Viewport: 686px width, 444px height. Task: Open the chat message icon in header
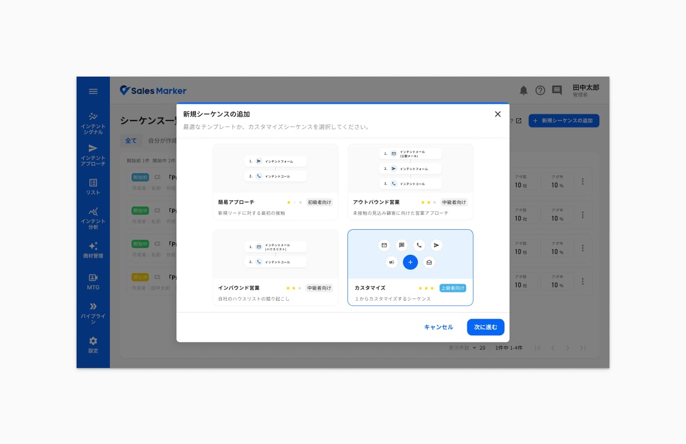pyautogui.click(x=557, y=90)
